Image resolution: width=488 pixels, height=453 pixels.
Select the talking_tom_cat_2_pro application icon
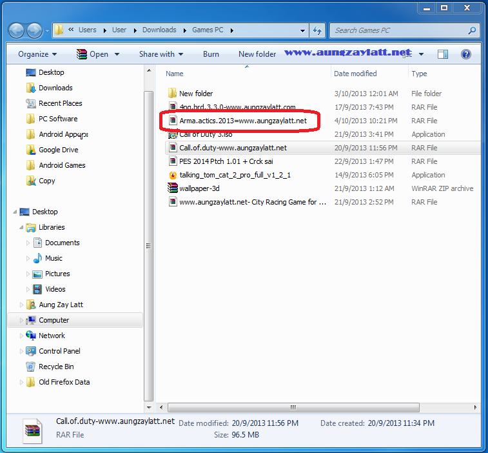(x=173, y=175)
